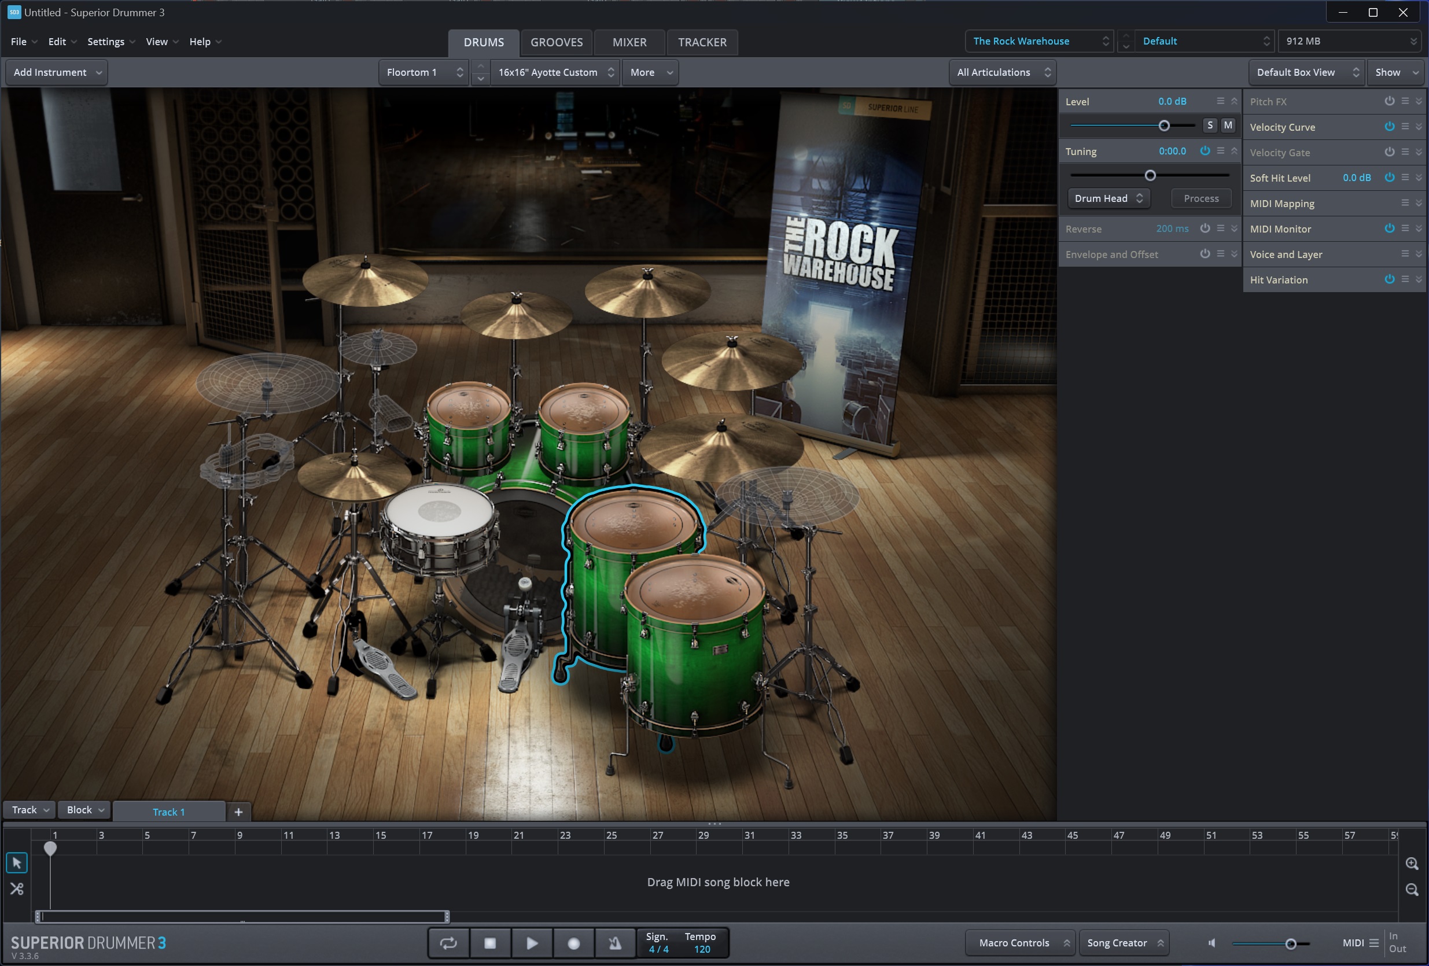Image resolution: width=1429 pixels, height=966 pixels.
Task: Open the Help menu
Action: (205, 42)
